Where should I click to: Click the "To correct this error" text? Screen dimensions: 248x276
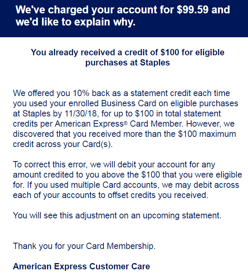(50, 165)
